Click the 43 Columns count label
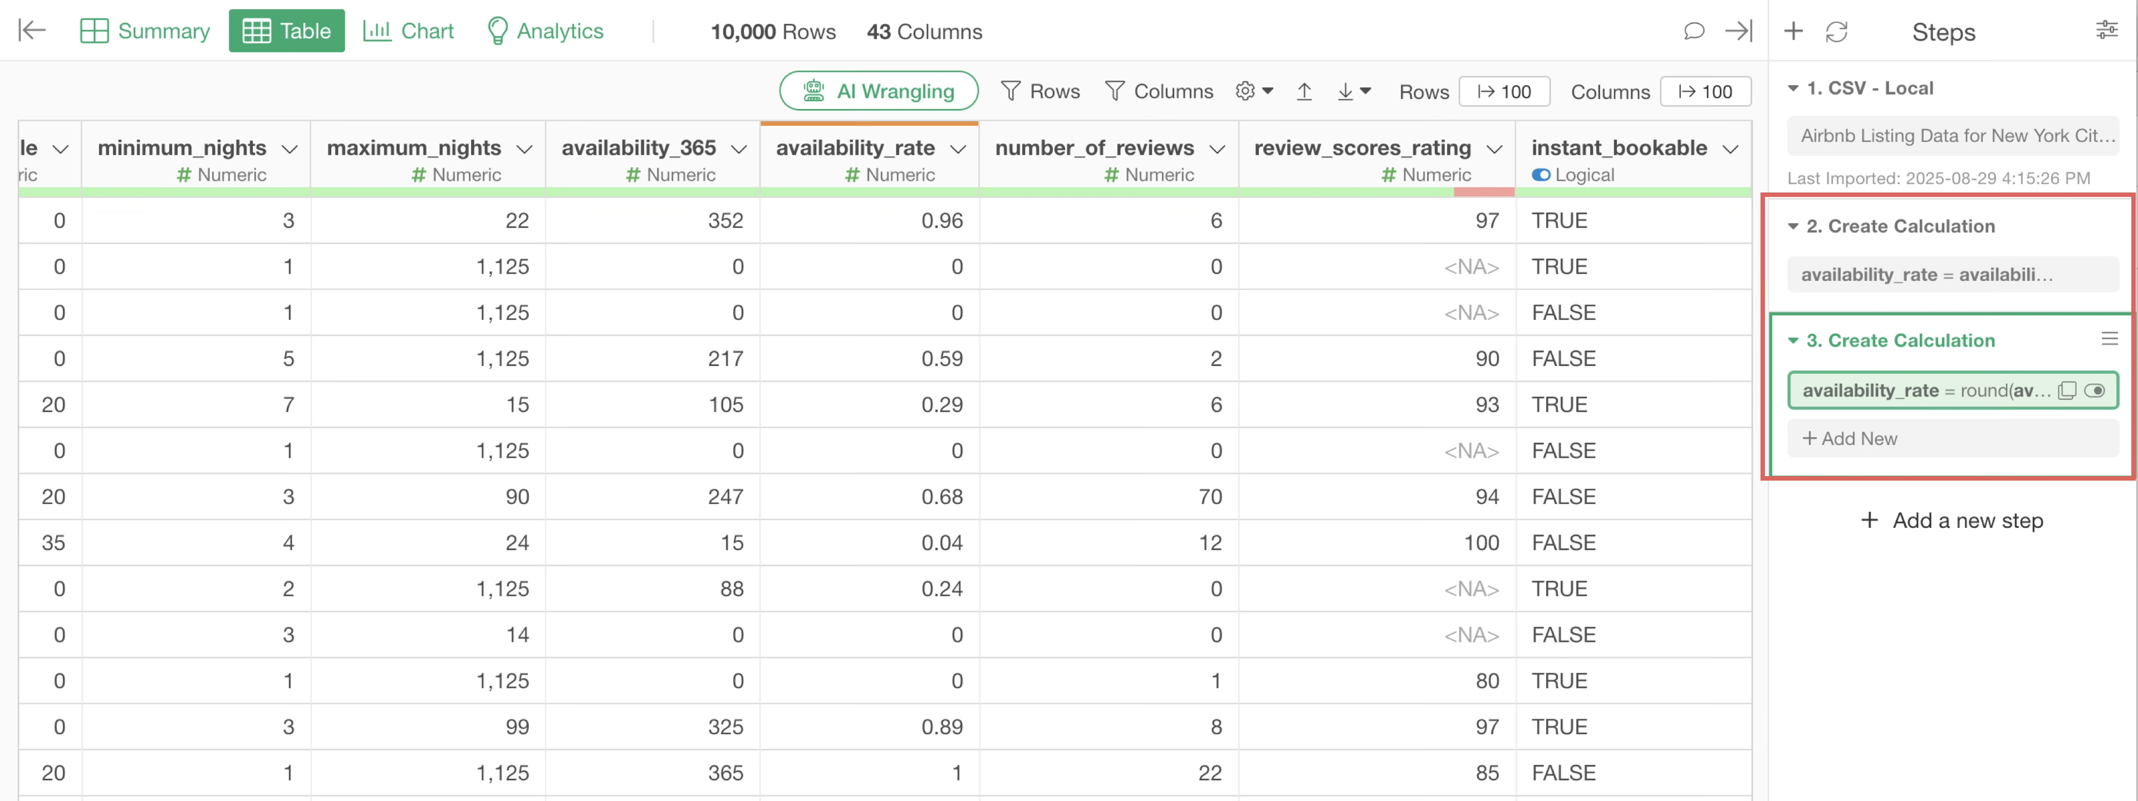The width and height of the screenshot is (2138, 801). click(x=925, y=32)
